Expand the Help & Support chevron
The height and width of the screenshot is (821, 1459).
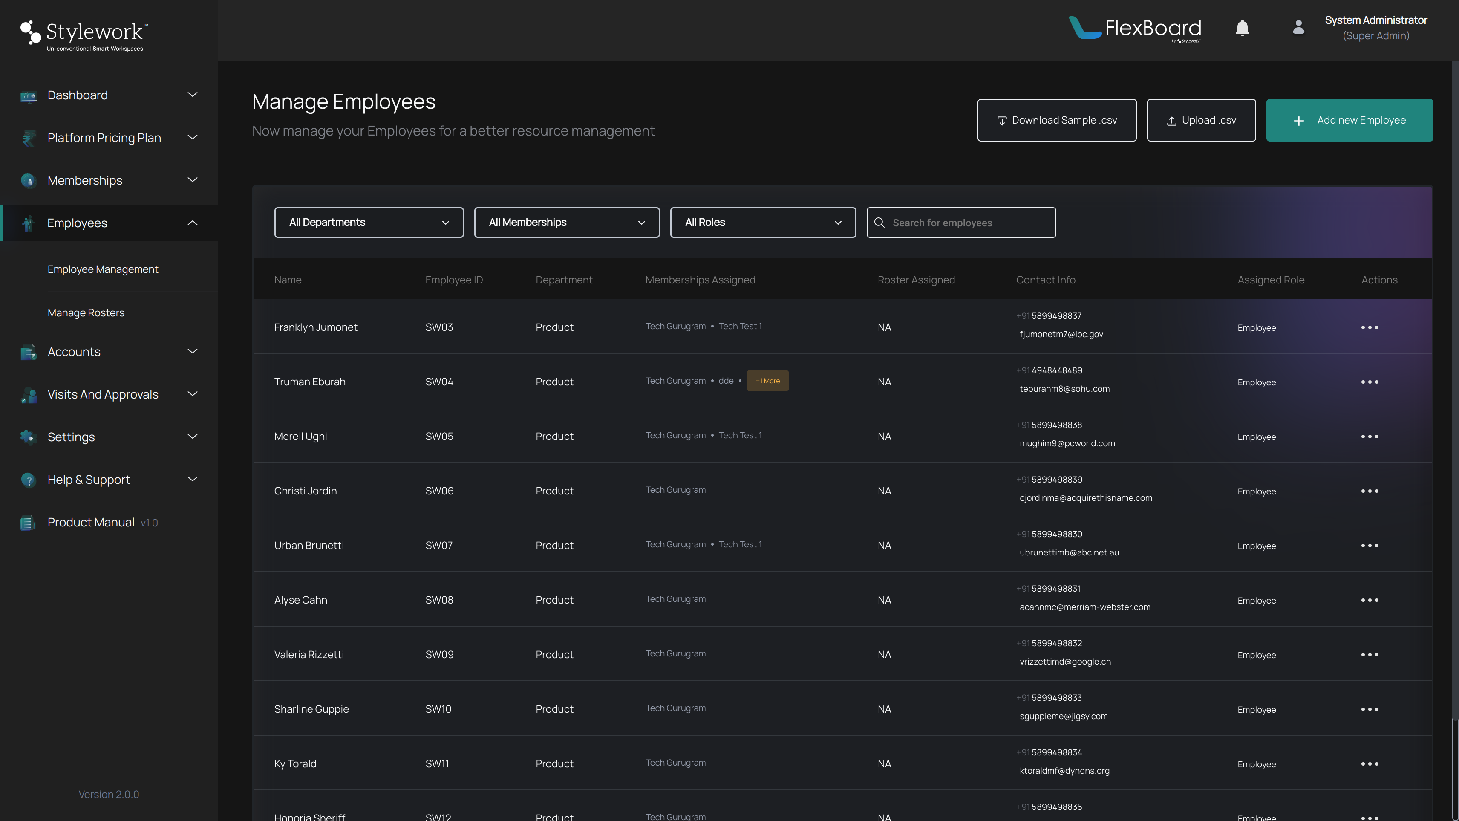pyautogui.click(x=193, y=479)
